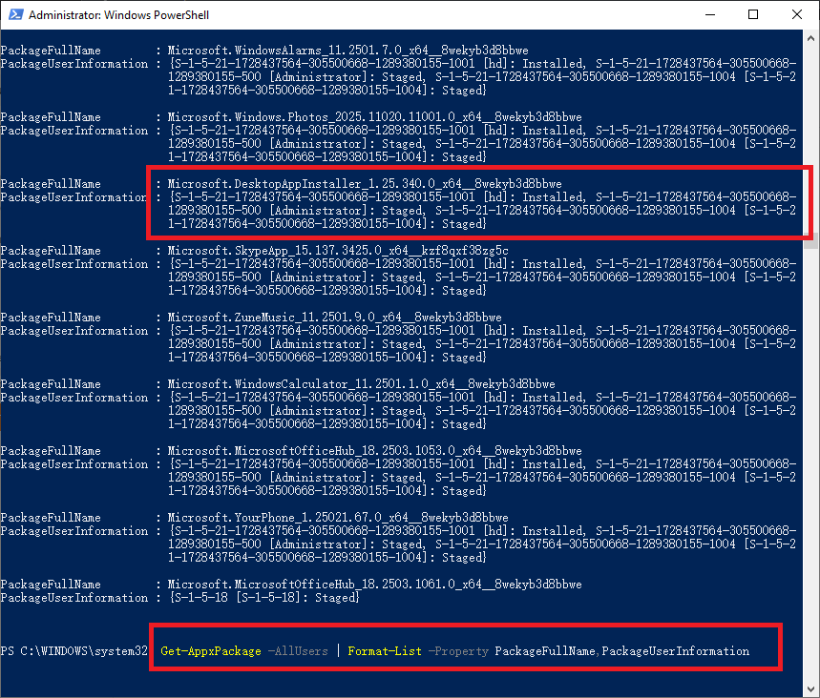Click the vertical scrollbar thumb
This screenshot has width=820, height=698.
pyautogui.click(x=810, y=240)
